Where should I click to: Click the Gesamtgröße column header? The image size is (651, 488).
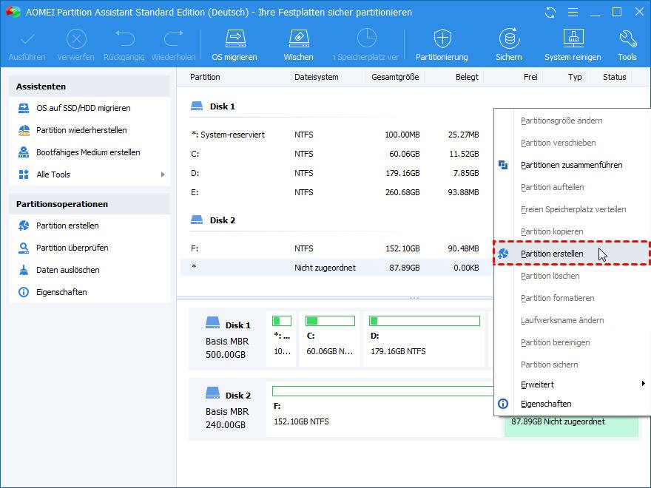pyautogui.click(x=395, y=77)
